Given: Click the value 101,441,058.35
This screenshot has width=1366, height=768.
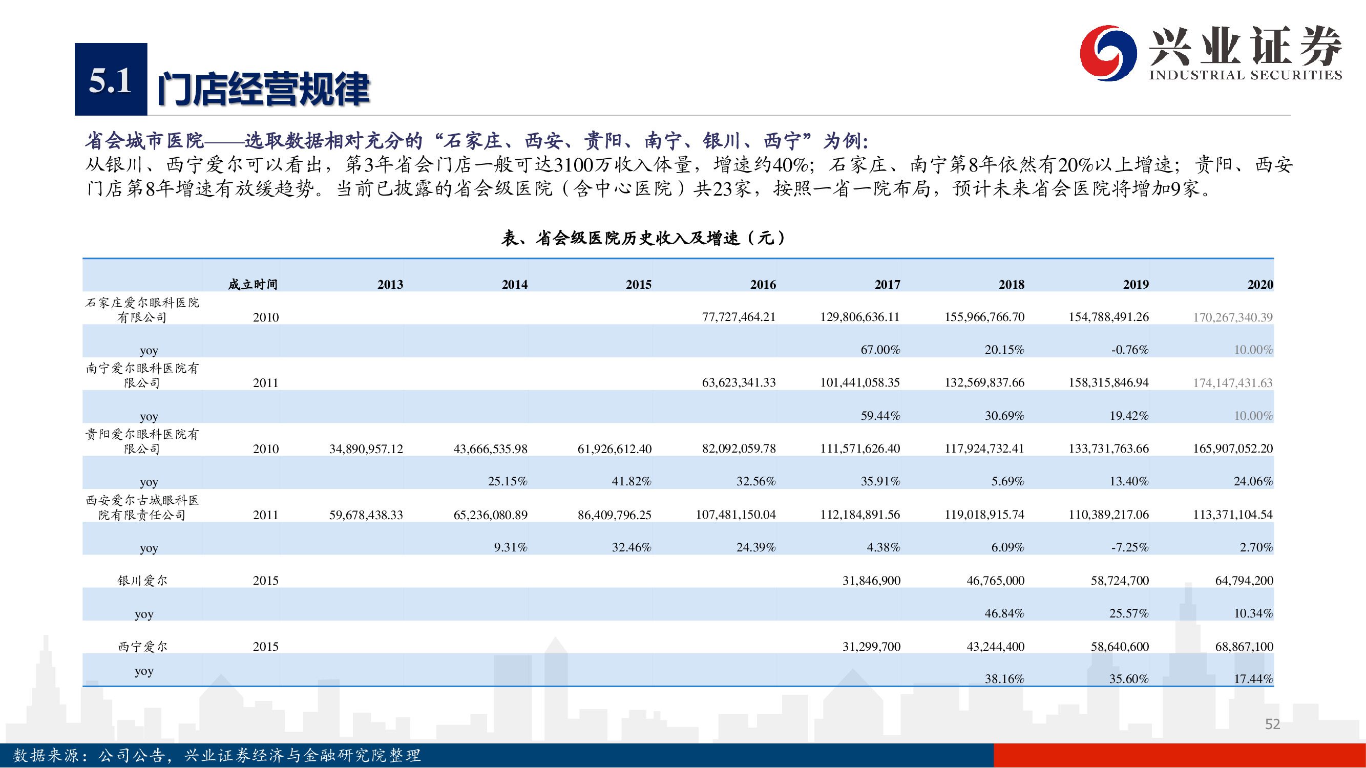Looking at the screenshot, I should [x=860, y=382].
